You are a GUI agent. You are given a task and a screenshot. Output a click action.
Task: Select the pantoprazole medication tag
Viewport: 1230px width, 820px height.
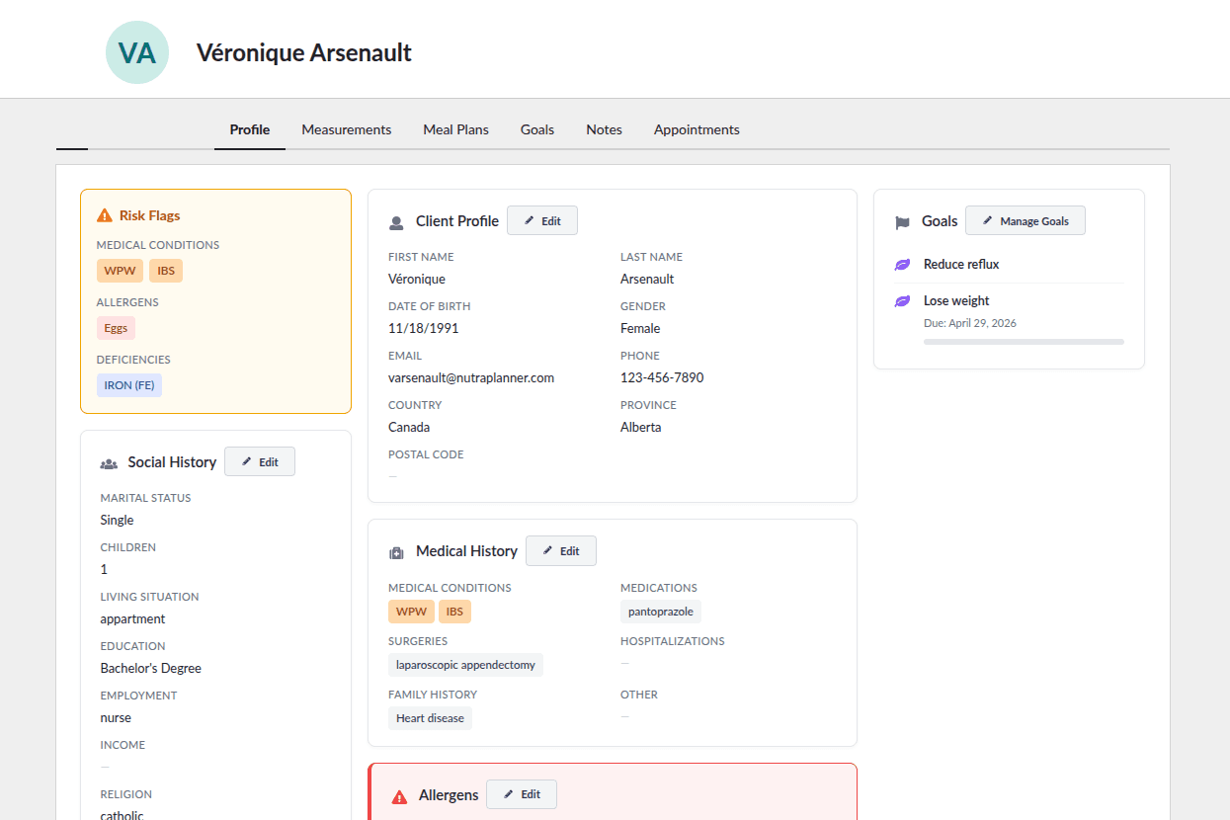(x=660, y=612)
